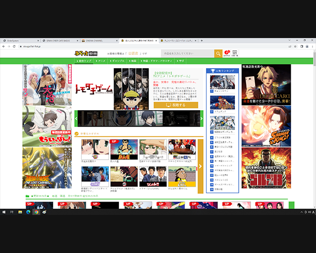Advance recommendations with orange right arrow bar
316x253 pixels.
click(x=200, y=167)
